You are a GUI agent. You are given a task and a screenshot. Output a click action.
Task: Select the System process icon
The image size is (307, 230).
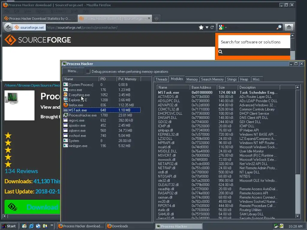(x=66, y=140)
